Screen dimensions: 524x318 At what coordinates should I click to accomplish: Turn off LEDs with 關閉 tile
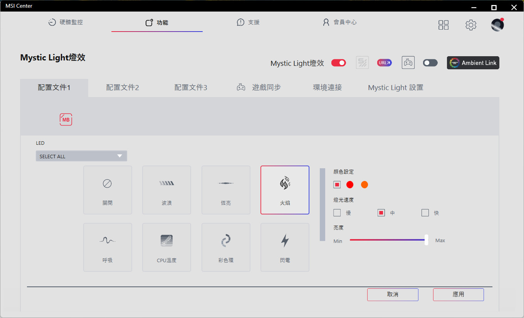click(x=107, y=190)
